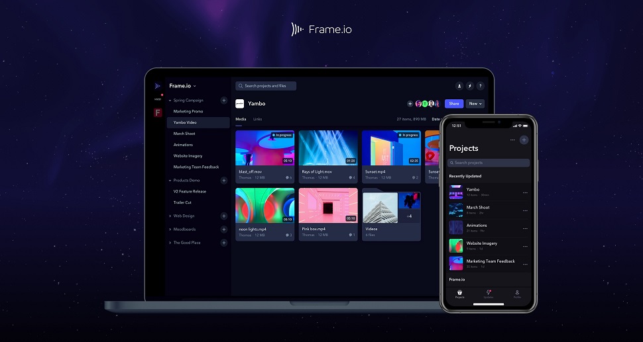Tap the Profile tab on phone
This screenshot has height=342, width=643.
pos(517,294)
